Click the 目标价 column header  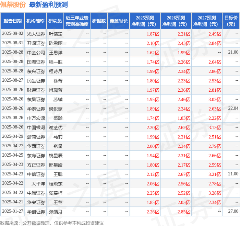231,21
